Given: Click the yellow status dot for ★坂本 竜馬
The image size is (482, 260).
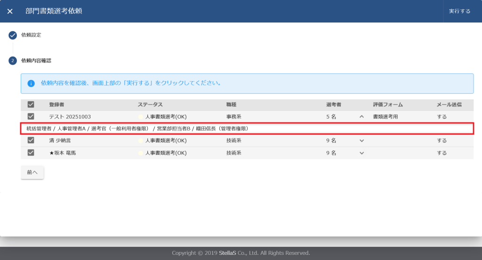Looking at the screenshot, I should click(140, 153).
